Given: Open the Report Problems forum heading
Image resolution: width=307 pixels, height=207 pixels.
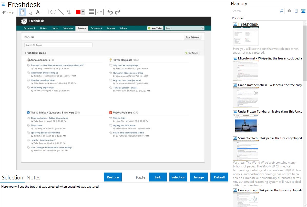Looking at the screenshot, I should point(124,113).
